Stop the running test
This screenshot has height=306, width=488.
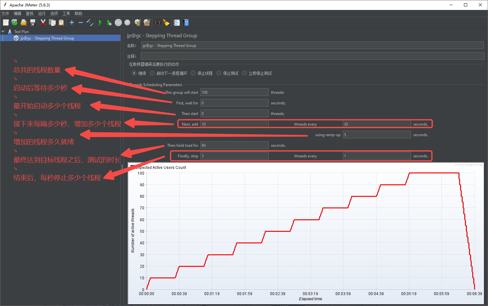tap(118, 22)
